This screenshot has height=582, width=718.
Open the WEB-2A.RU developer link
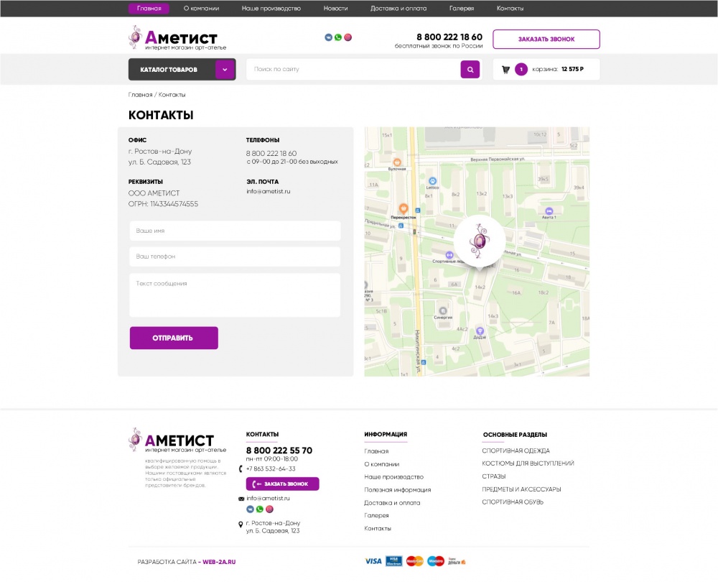coord(219,562)
